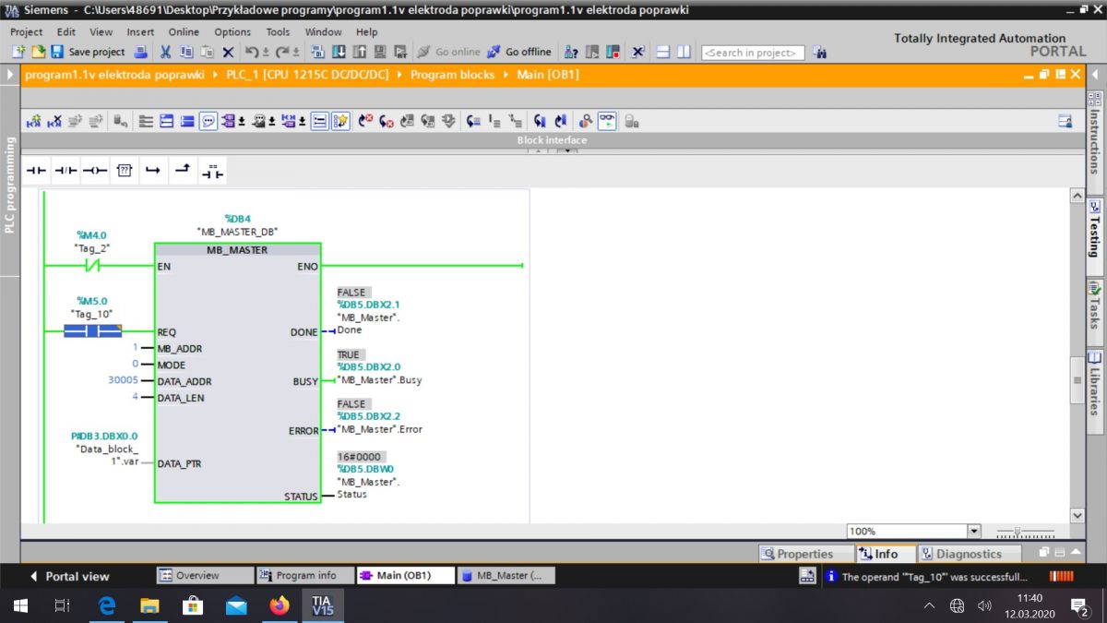This screenshot has width=1107, height=623.
Task: Open the Online menu
Action: [x=184, y=31]
